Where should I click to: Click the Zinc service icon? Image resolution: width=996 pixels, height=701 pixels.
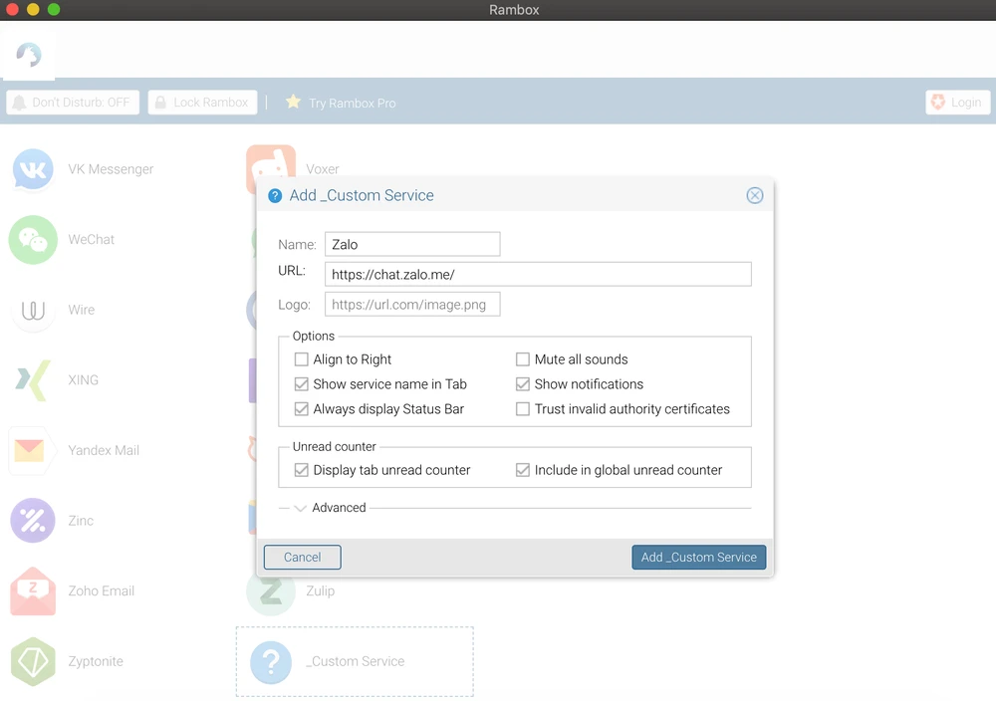33,521
